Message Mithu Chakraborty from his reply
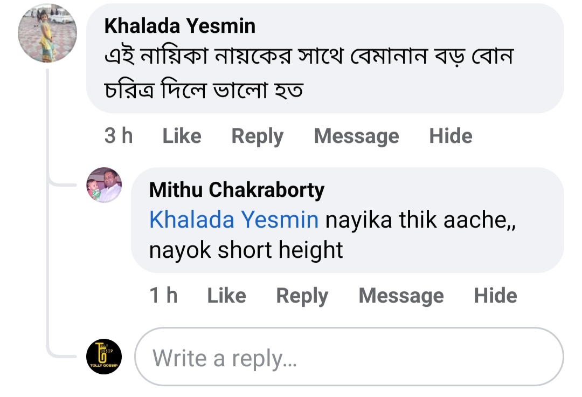The height and width of the screenshot is (397, 582). click(401, 296)
